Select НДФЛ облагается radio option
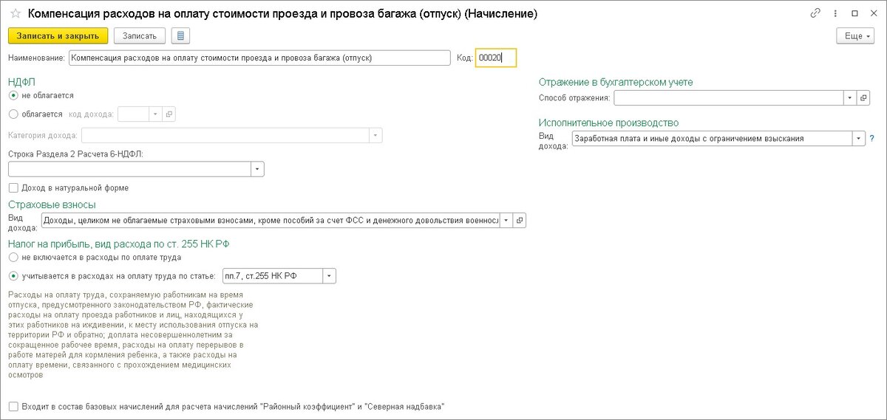This screenshot has width=887, height=420. 13,114
